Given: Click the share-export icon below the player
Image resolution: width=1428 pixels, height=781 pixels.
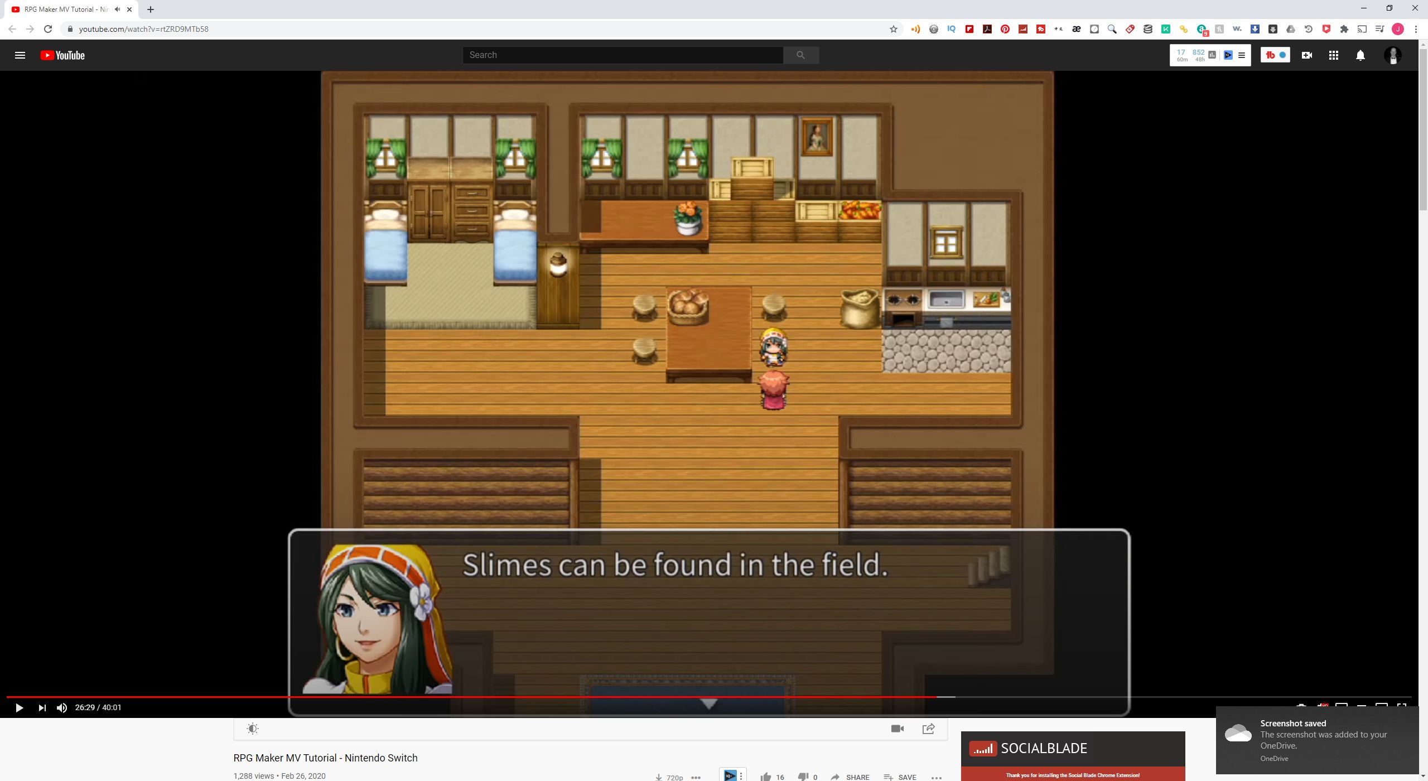Looking at the screenshot, I should pos(929,729).
